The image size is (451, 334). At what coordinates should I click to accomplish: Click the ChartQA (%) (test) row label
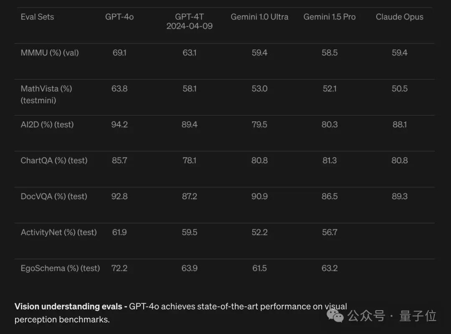click(54, 160)
